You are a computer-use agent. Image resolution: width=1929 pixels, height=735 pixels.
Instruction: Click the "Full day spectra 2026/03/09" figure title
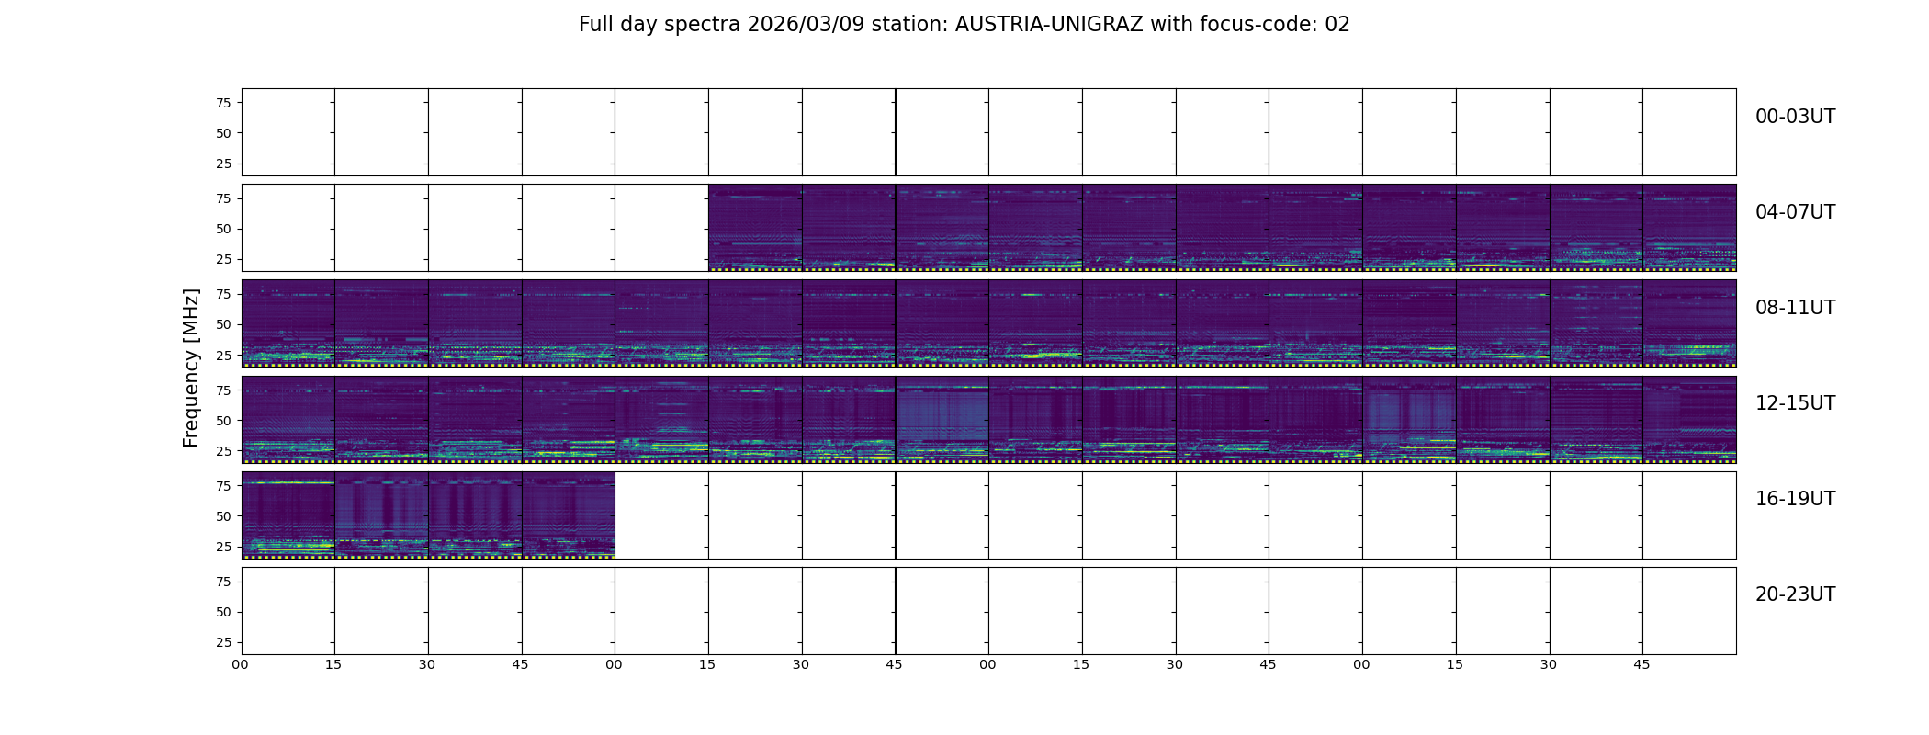964,25
